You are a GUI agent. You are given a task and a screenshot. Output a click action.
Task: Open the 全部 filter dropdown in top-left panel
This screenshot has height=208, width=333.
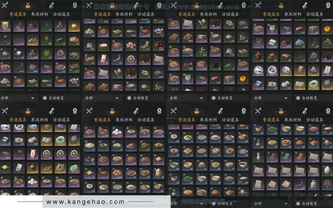coord(18,98)
